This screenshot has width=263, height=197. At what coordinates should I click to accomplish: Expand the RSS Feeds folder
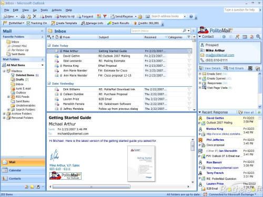(8, 97)
